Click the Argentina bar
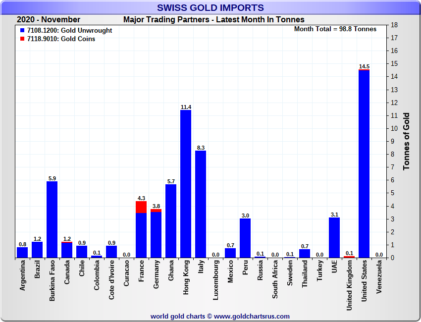The image size is (421, 322). [x=22, y=252]
